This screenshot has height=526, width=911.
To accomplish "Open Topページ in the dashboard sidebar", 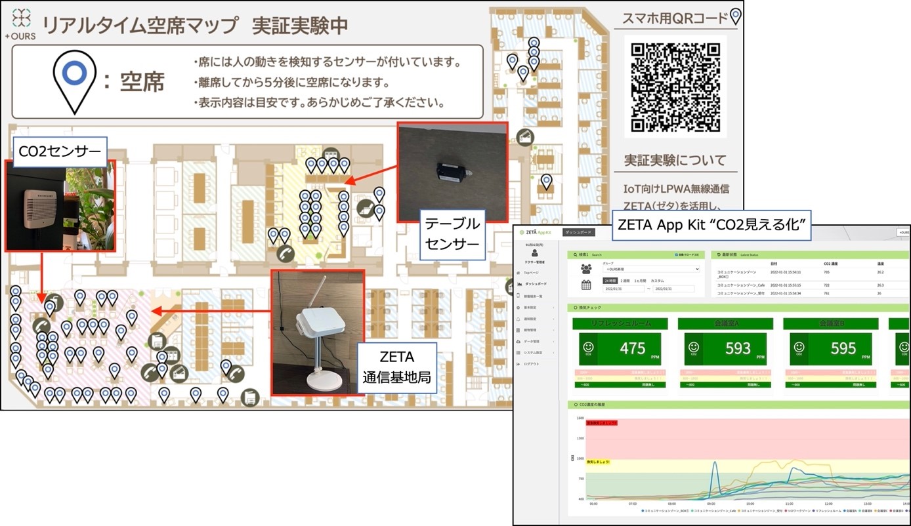I will tap(530, 273).
